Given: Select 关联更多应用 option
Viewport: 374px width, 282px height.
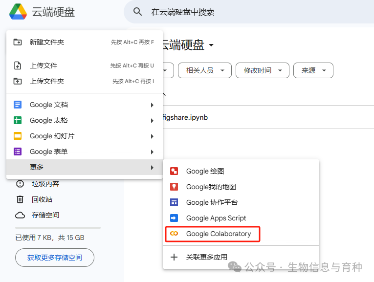Looking at the screenshot, I should [x=241, y=257].
